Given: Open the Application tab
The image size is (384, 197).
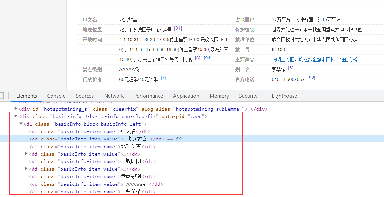Looking at the screenshot, I should pos(186,96).
